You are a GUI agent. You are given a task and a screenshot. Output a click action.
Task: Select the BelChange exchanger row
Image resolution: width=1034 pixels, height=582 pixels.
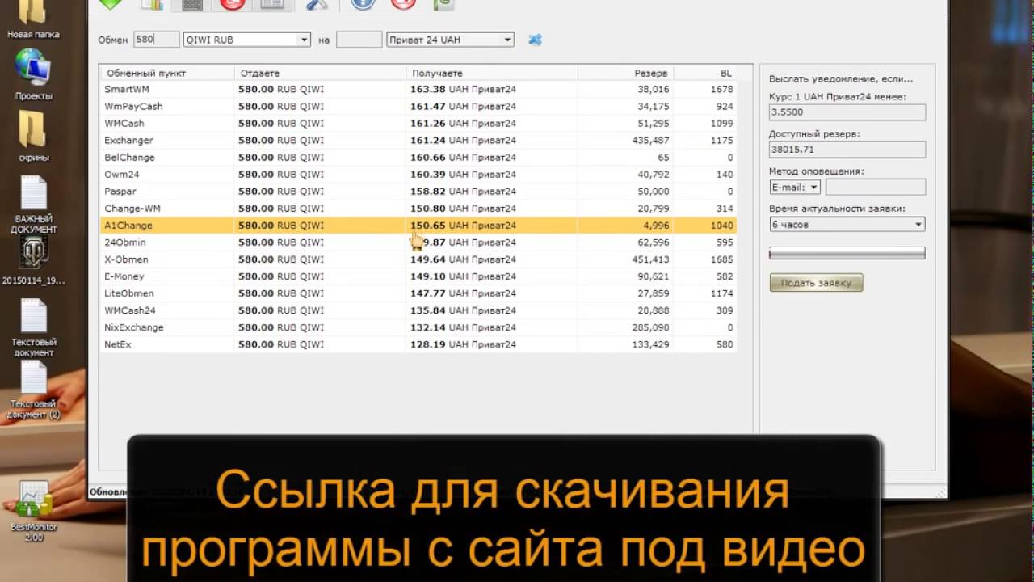[x=418, y=157]
